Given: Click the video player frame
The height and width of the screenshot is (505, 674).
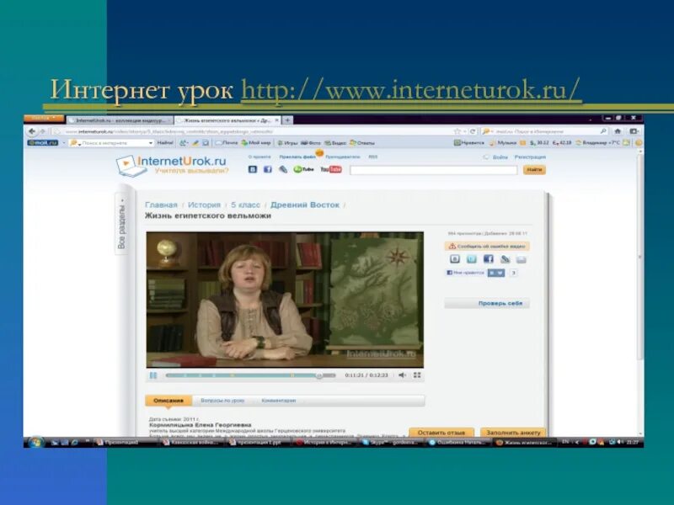Looking at the screenshot, I should click(285, 300).
